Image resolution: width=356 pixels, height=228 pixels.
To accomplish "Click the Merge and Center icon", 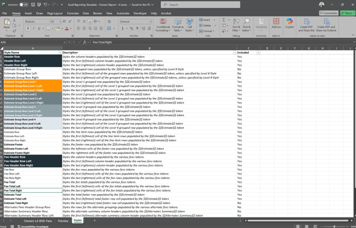I will 109,28.
